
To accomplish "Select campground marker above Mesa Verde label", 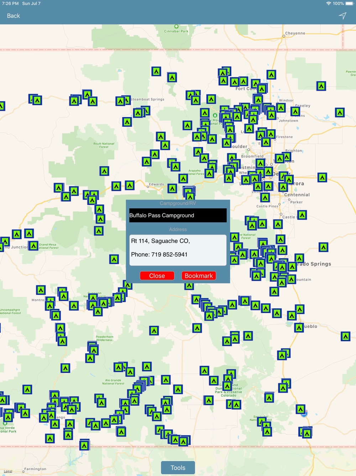I will [8, 417].
